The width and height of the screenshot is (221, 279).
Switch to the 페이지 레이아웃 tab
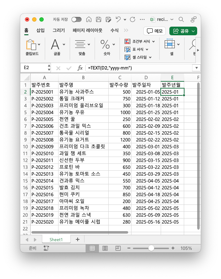pyautogui.click(x=87, y=31)
